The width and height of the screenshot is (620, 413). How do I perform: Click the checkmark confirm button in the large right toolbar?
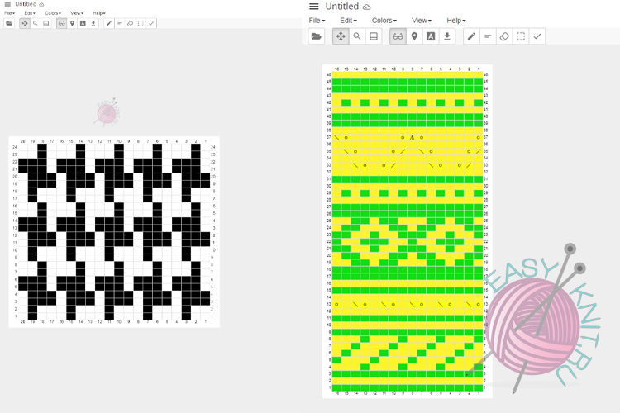coord(537,36)
